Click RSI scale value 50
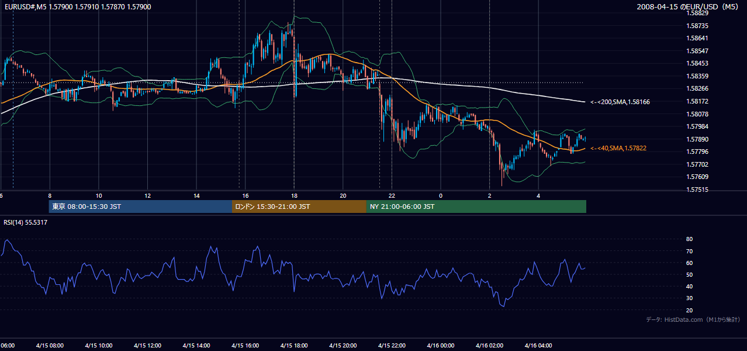747x351 pixels. (690, 274)
